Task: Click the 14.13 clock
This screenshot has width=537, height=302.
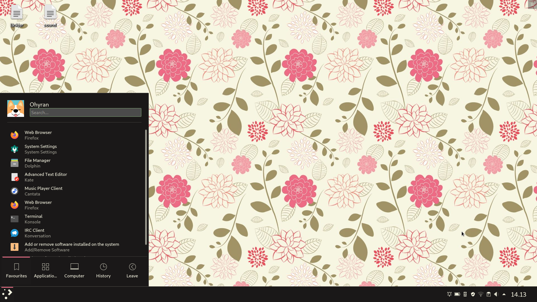Action: tap(519, 294)
